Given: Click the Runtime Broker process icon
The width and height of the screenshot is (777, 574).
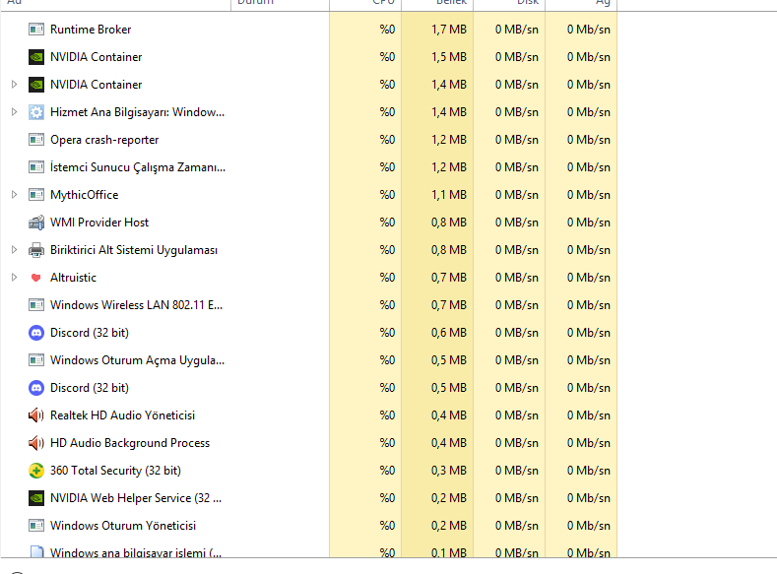Looking at the screenshot, I should (x=36, y=30).
